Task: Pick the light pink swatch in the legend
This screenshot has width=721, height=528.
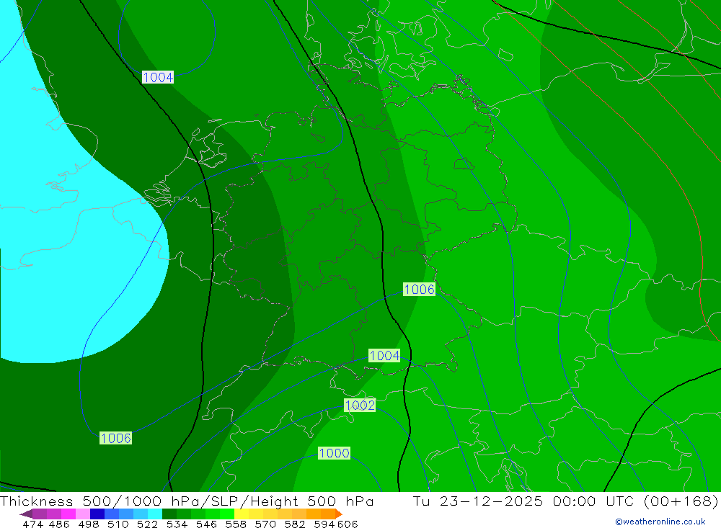Action: click(x=83, y=514)
